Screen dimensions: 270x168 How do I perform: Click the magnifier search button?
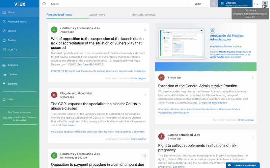click(x=214, y=4)
